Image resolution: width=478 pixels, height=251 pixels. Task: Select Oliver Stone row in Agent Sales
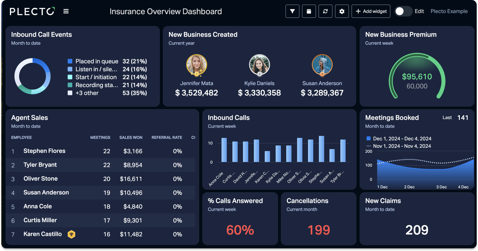point(100,179)
